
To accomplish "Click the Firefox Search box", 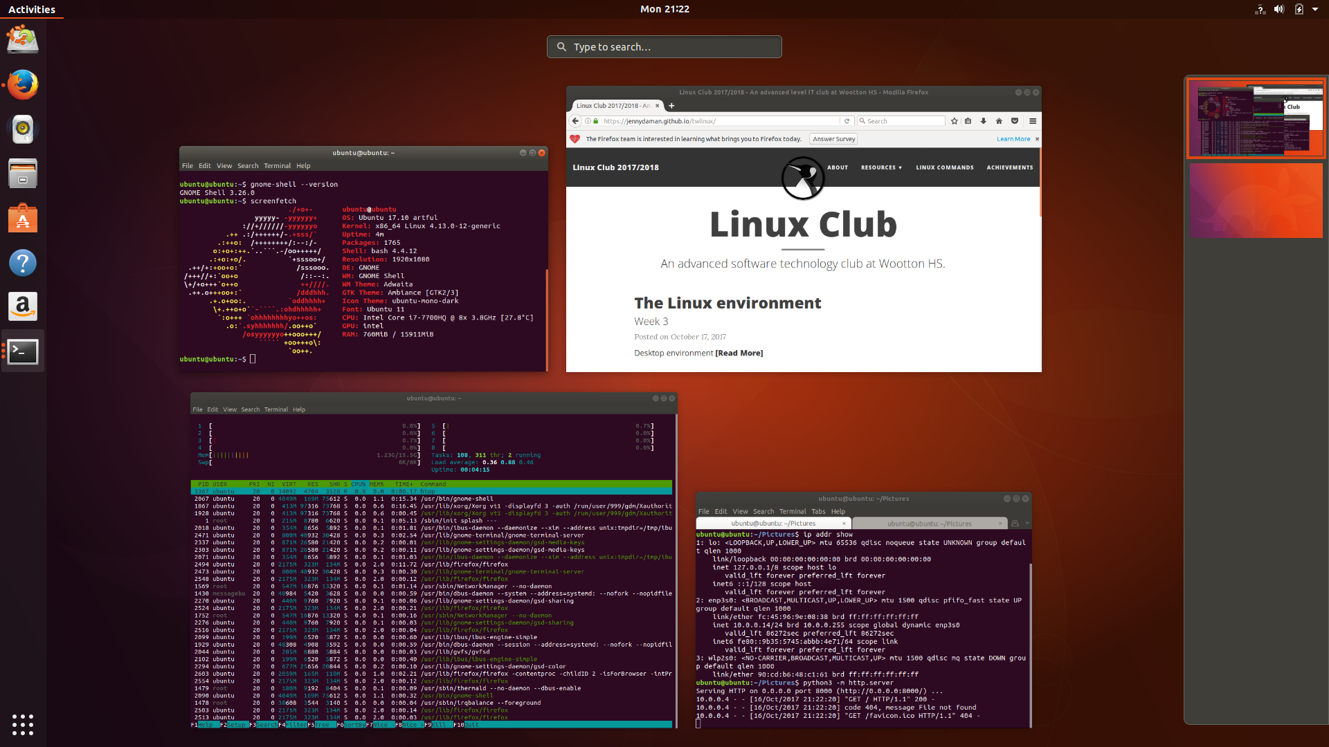I will [901, 121].
